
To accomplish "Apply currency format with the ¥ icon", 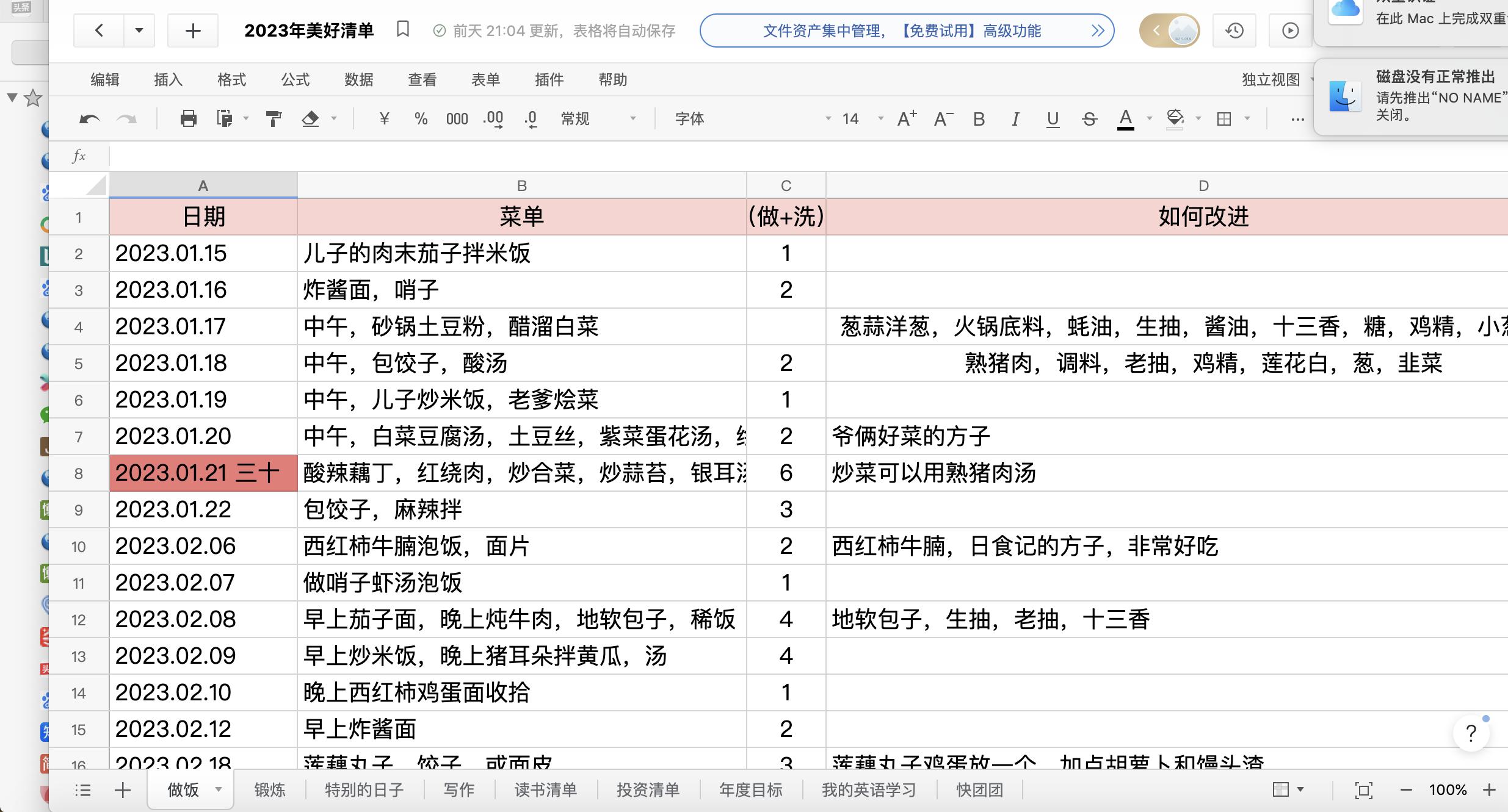I will (383, 118).
